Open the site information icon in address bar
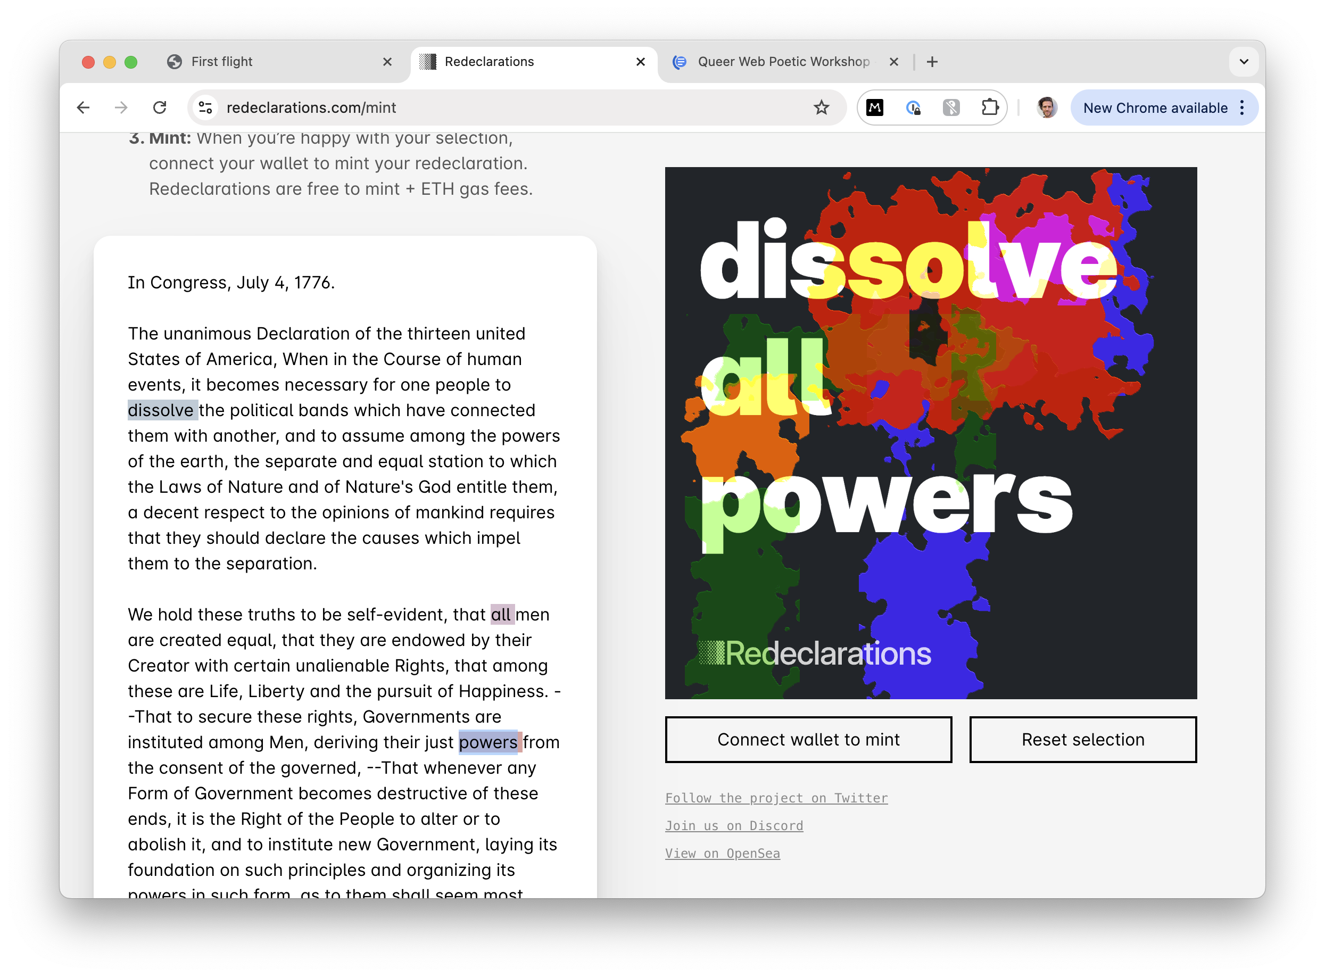Screen dimensions: 1325x977 [205, 107]
